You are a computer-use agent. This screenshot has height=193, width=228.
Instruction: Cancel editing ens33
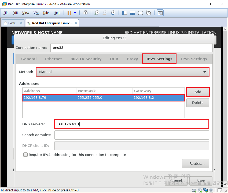click(176, 181)
